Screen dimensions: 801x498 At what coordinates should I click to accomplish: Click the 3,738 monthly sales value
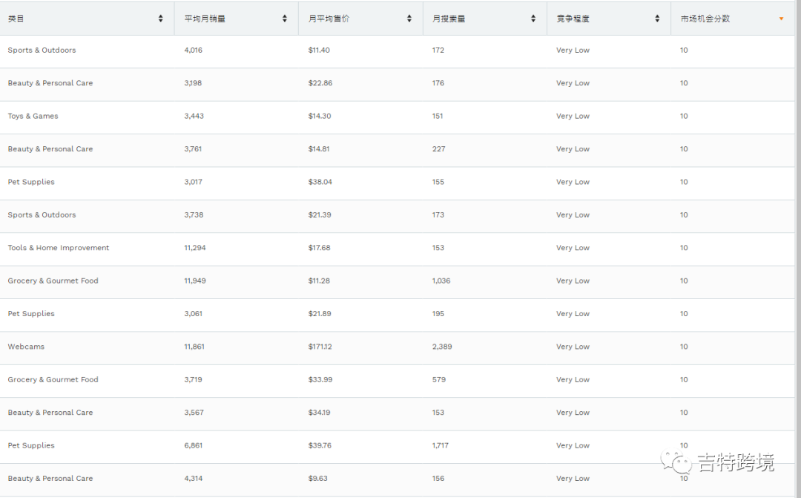(194, 214)
